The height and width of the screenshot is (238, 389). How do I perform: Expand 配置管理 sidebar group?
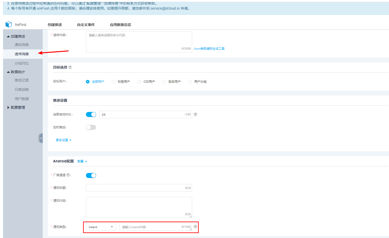pyautogui.click(x=16, y=107)
